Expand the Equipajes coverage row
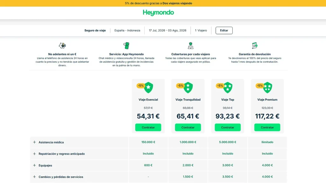The height and width of the screenshot is (183, 326). click(x=34, y=165)
